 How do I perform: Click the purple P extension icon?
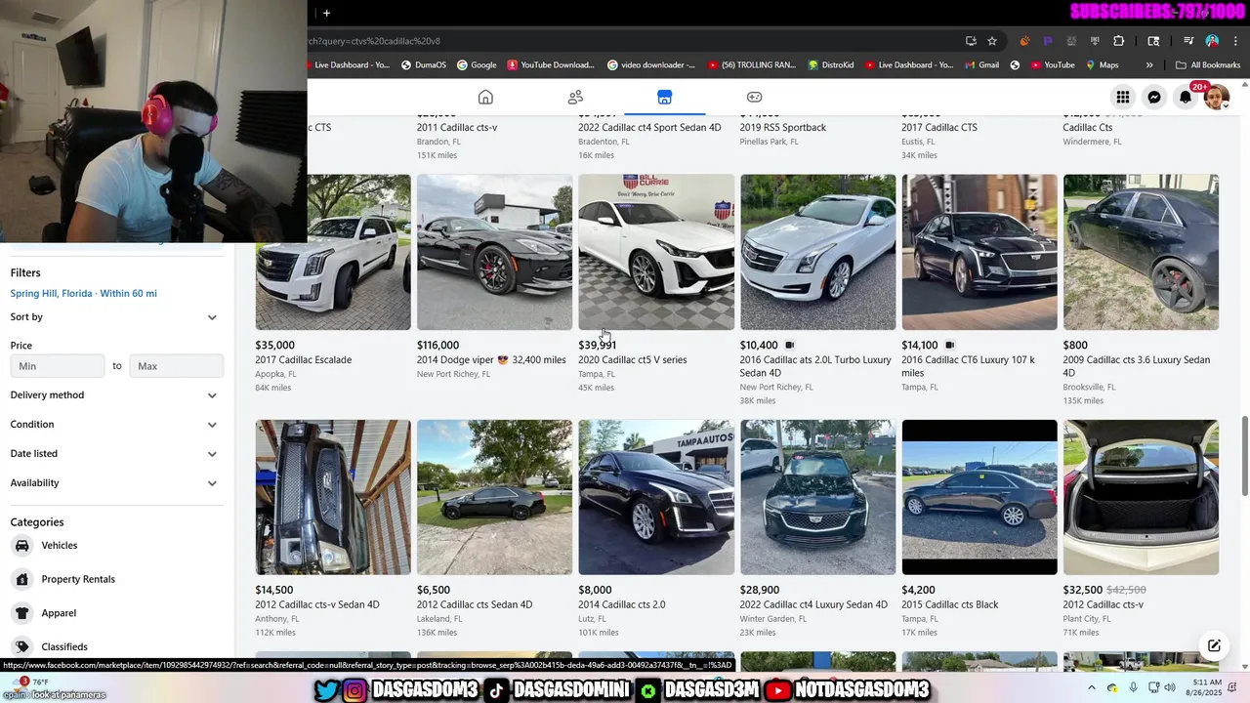(1048, 41)
